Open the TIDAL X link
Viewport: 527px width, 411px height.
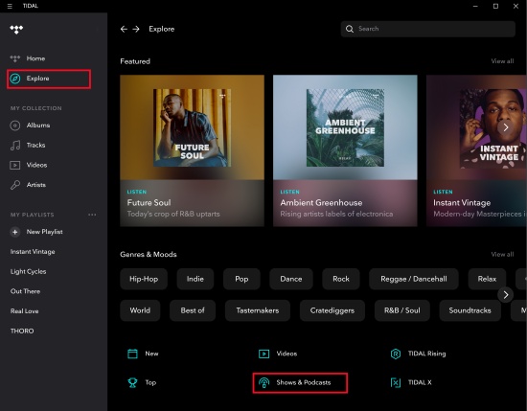pyautogui.click(x=420, y=382)
